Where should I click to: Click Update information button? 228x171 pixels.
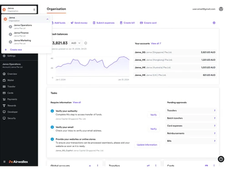[x=147, y=145]
